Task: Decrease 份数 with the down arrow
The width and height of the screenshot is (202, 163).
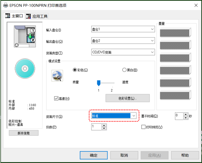Action: coord(104,128)
